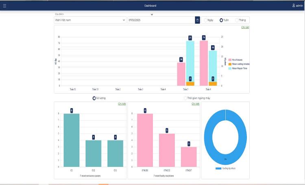Click the teal C2 cause bar labeled 8
Screen dimensions: 305x185
pos(72,140)
